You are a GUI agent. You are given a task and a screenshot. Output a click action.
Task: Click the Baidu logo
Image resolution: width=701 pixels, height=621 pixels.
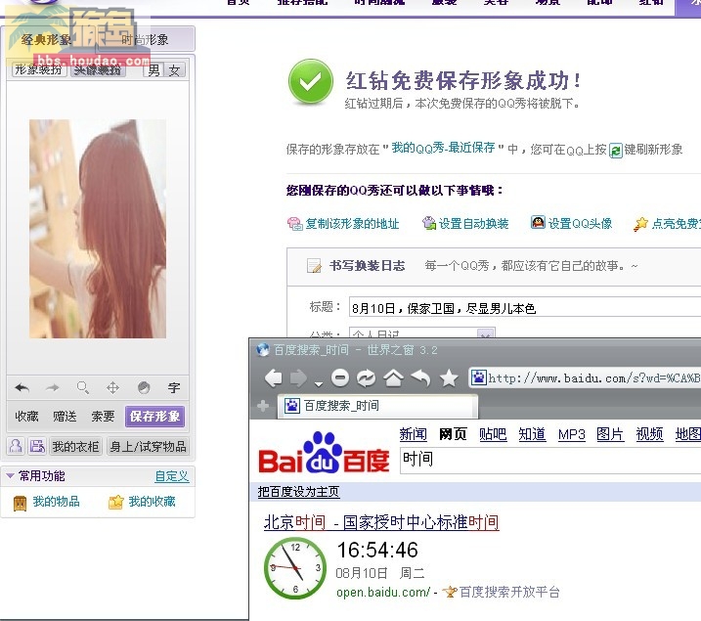pos(324,454)
